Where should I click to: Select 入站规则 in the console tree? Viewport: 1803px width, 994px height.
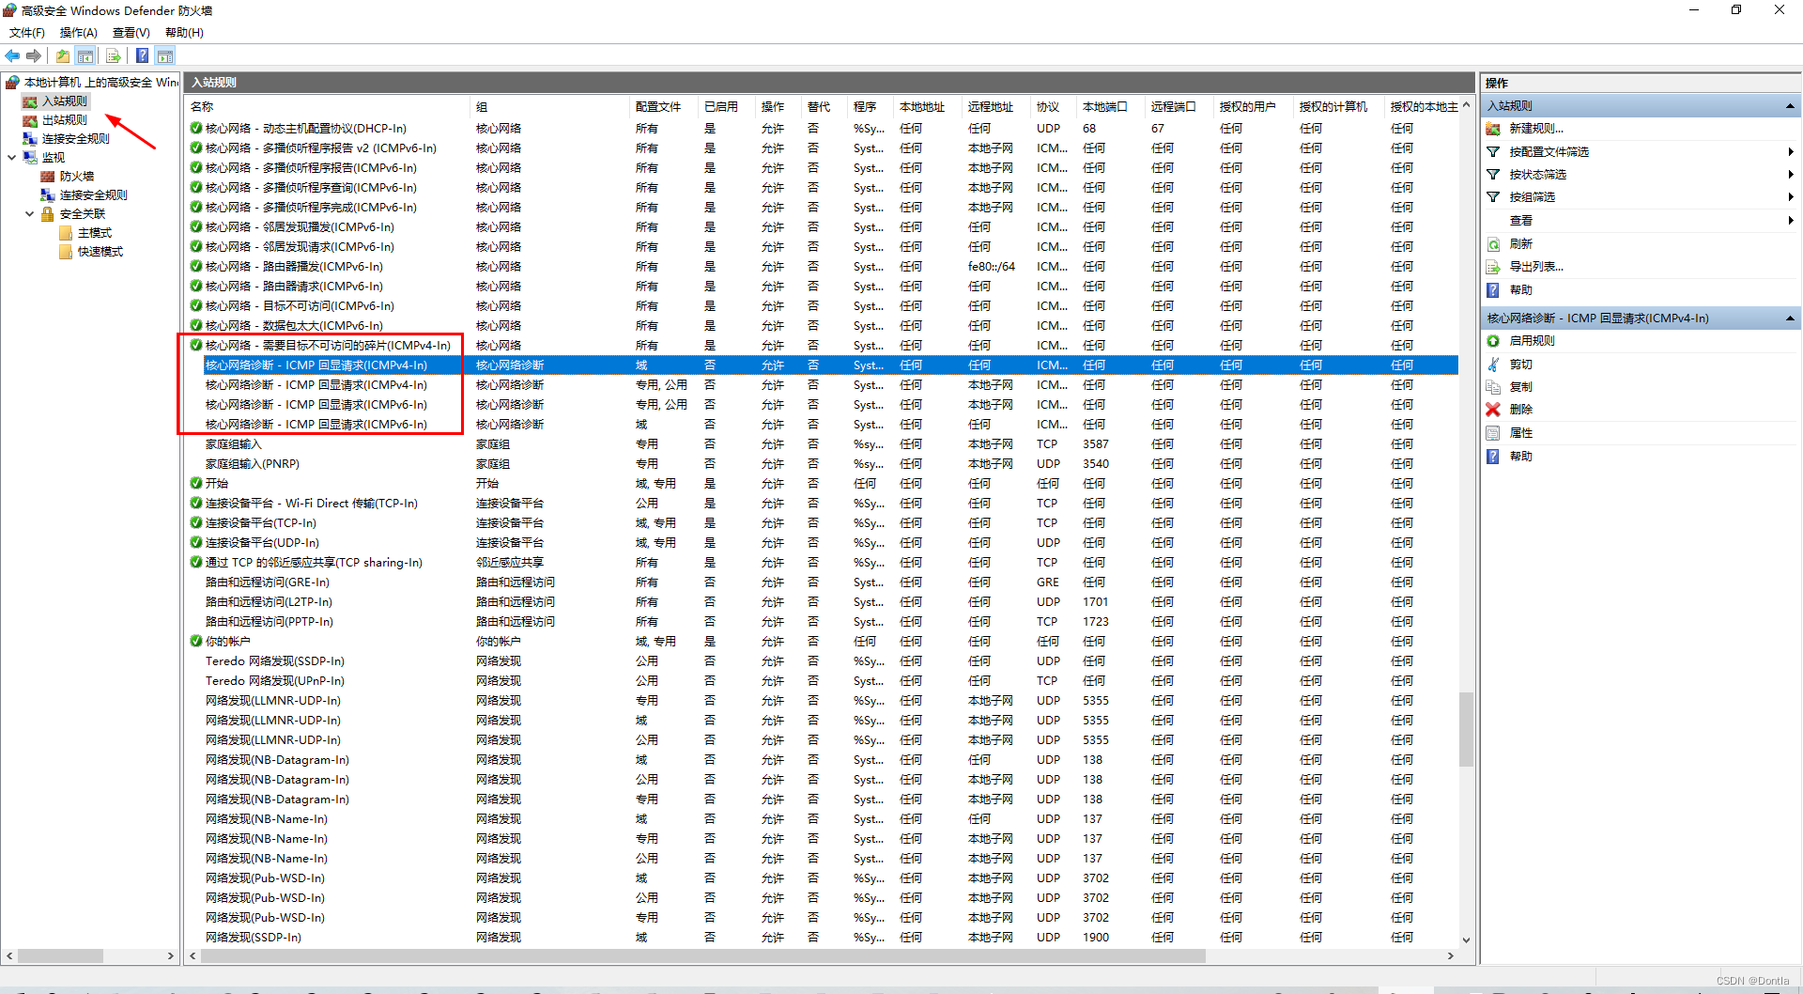pyautogui.click(x=65, y=101)
